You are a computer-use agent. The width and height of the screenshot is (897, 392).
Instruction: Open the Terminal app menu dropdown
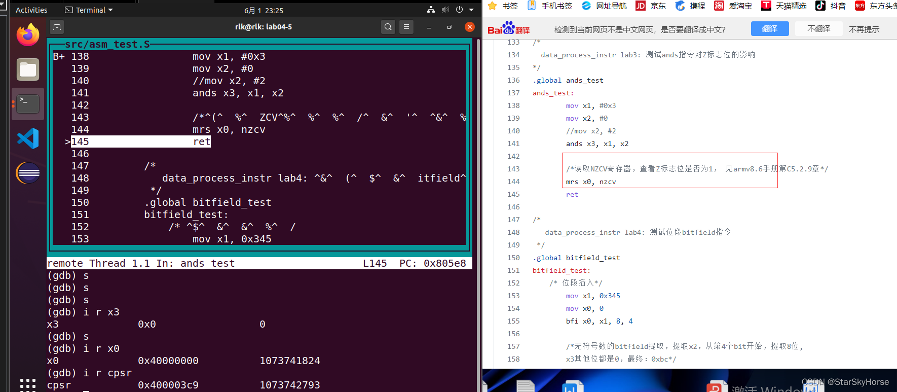(89, 10)
